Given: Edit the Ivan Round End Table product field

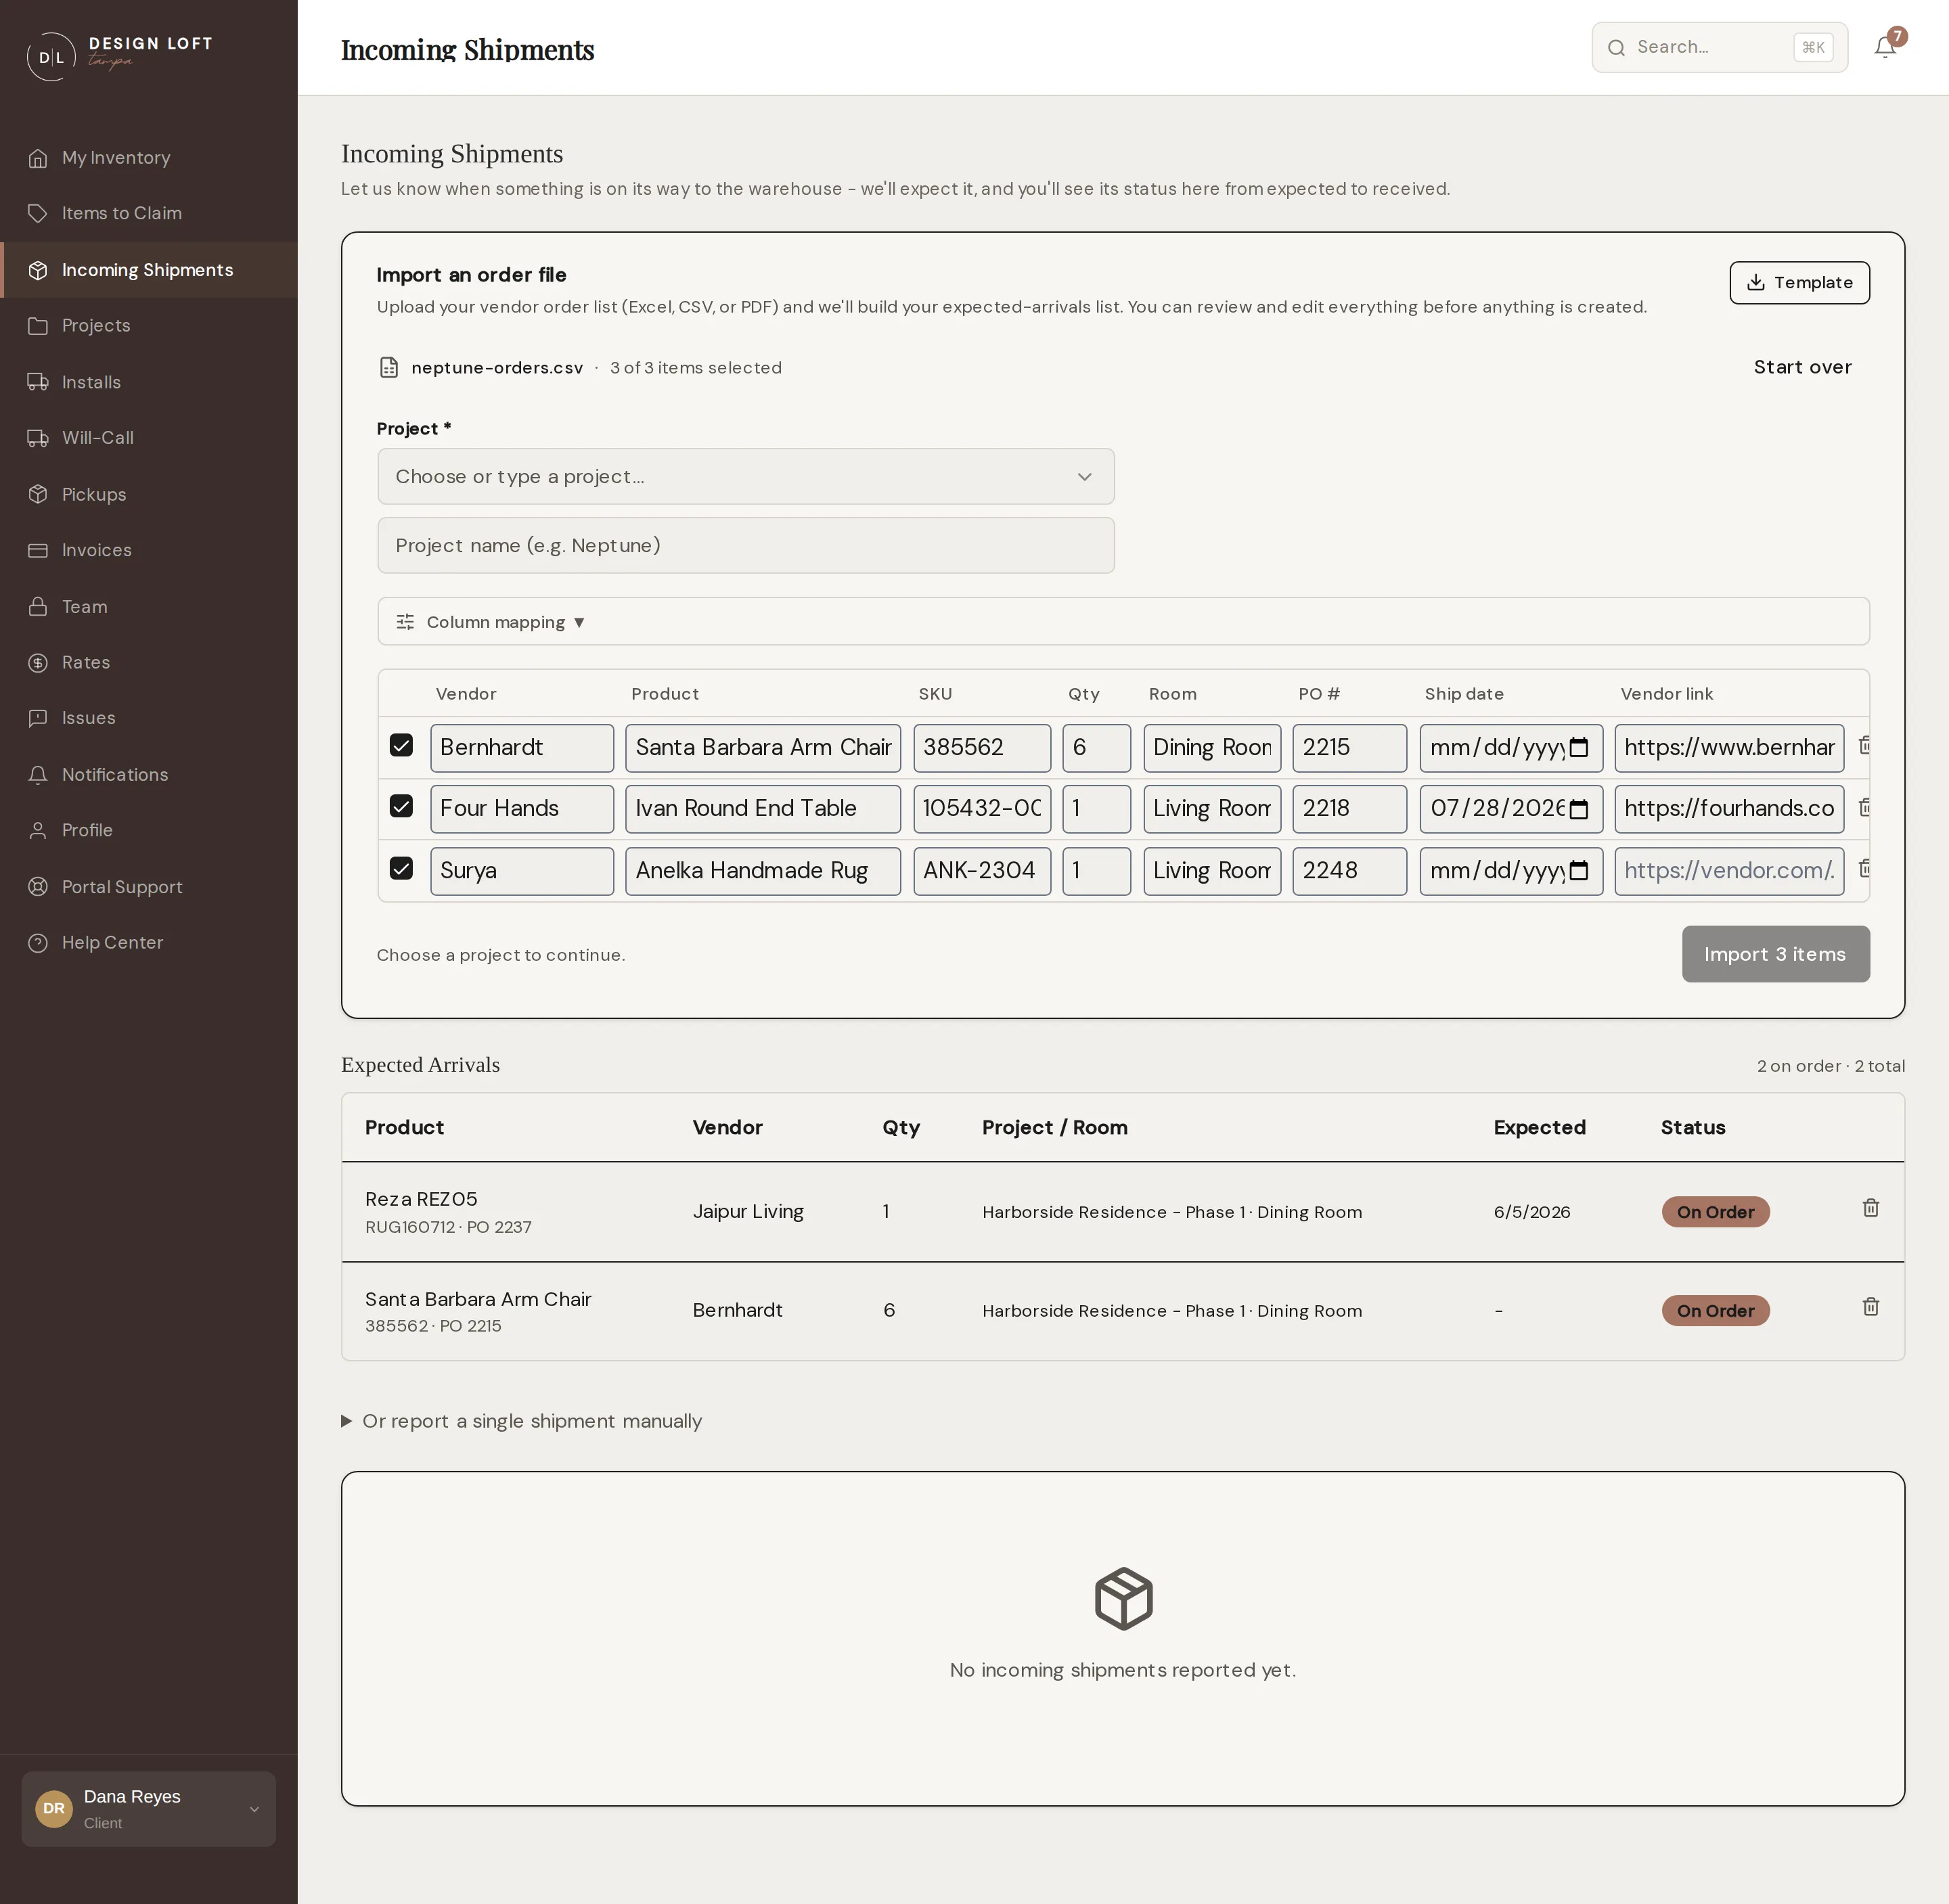Looking at the screenshot, I should 763,809.
